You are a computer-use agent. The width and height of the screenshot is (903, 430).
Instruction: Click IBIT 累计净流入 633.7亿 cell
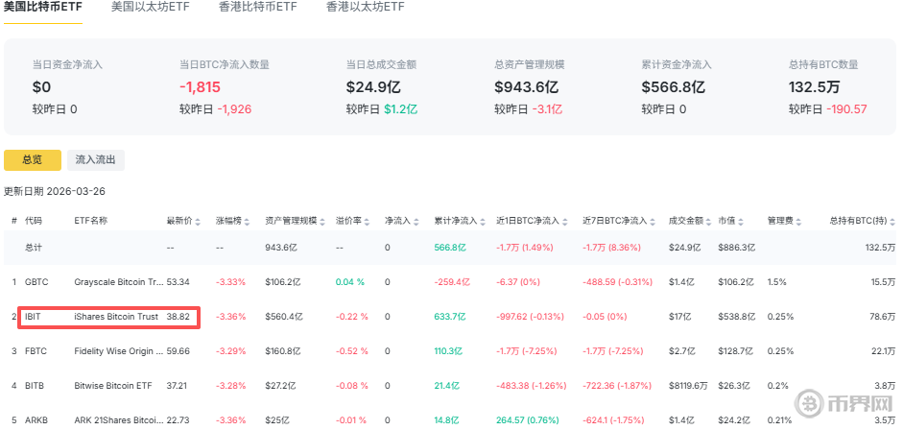point(450,317)
